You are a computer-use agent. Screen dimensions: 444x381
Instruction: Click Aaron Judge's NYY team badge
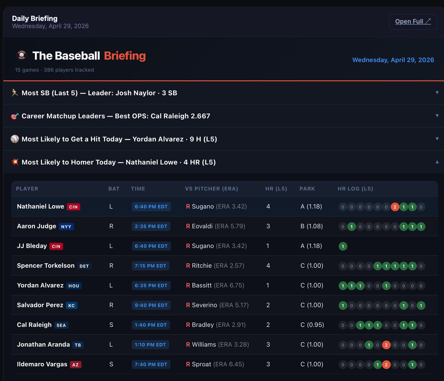(x=66, y=226)
